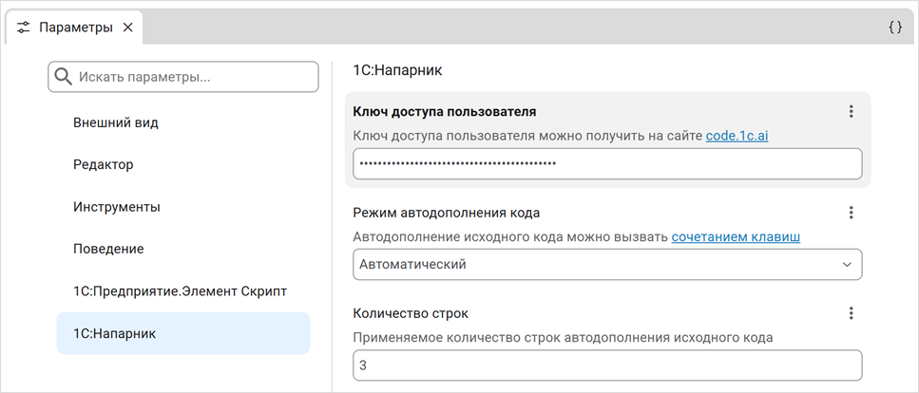Image resolution: width=919 pixels, height=393 pixels.
Task: Select 1С:Напарник category in sidebar
Action: click(182, 333)
